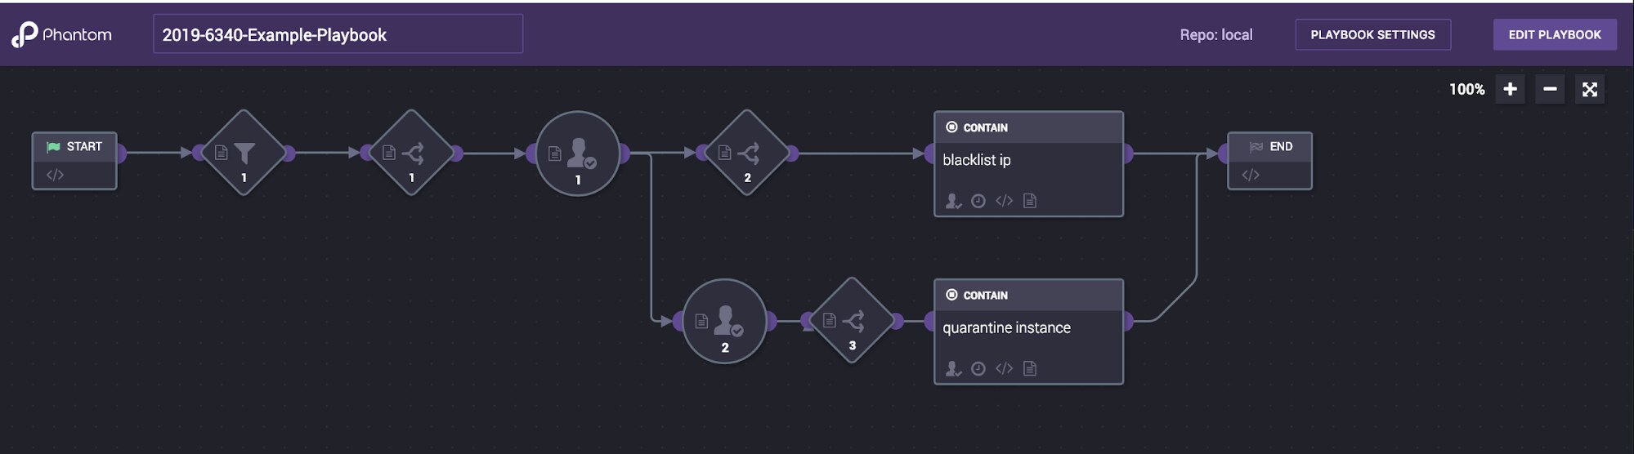Select the prompt 2 circle node
The width and height of the screenshot is (1634, 454).
724,322
